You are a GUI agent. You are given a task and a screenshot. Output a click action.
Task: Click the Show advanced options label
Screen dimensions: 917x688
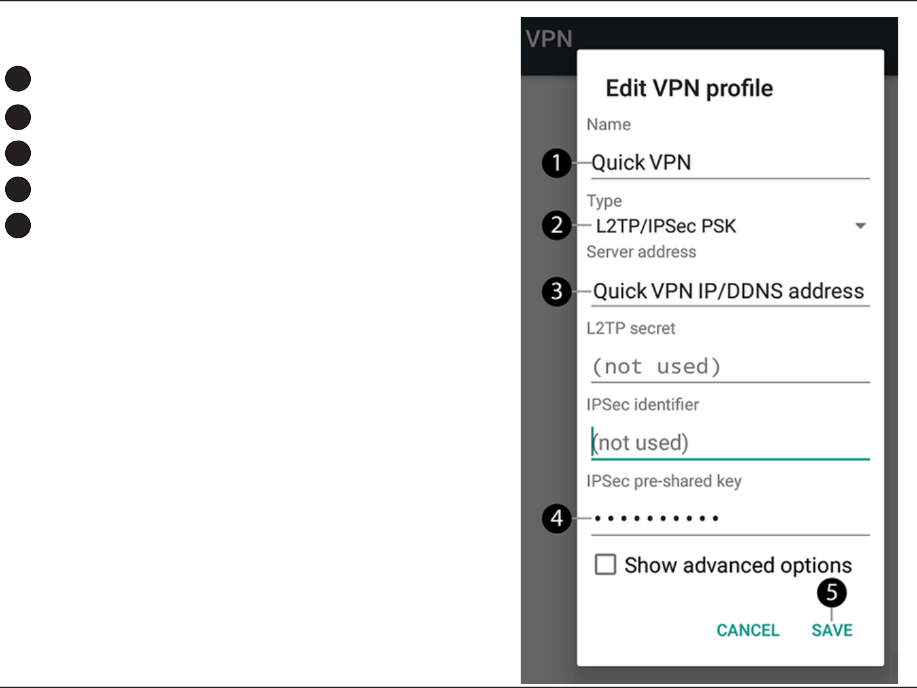tap(738, 565)
